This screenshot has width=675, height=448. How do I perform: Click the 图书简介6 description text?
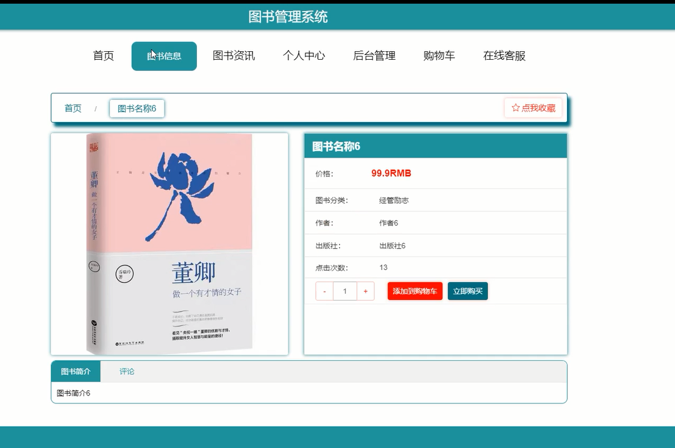[x=73, y=393]
